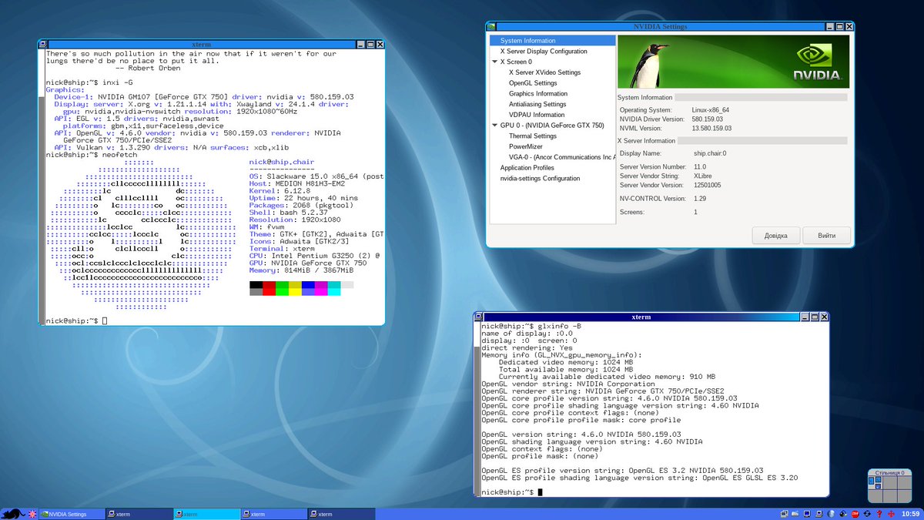Click the NV-CONTROL Version value 1.29
The width and height of the screenshot is (924, 520).
(x=701, y=199)
